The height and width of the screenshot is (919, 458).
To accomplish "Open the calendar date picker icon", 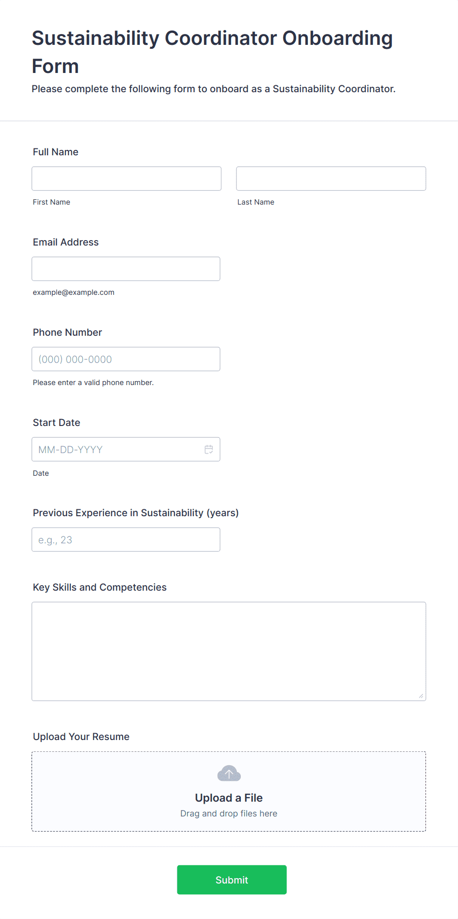I will click(x=209, y=449).
